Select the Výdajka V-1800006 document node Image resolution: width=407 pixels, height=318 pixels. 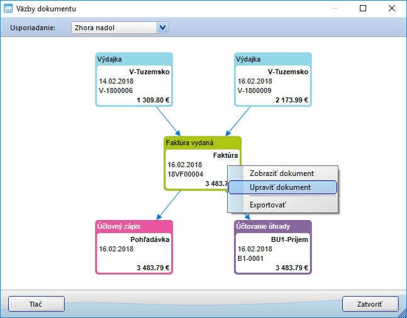coord(134,85)
